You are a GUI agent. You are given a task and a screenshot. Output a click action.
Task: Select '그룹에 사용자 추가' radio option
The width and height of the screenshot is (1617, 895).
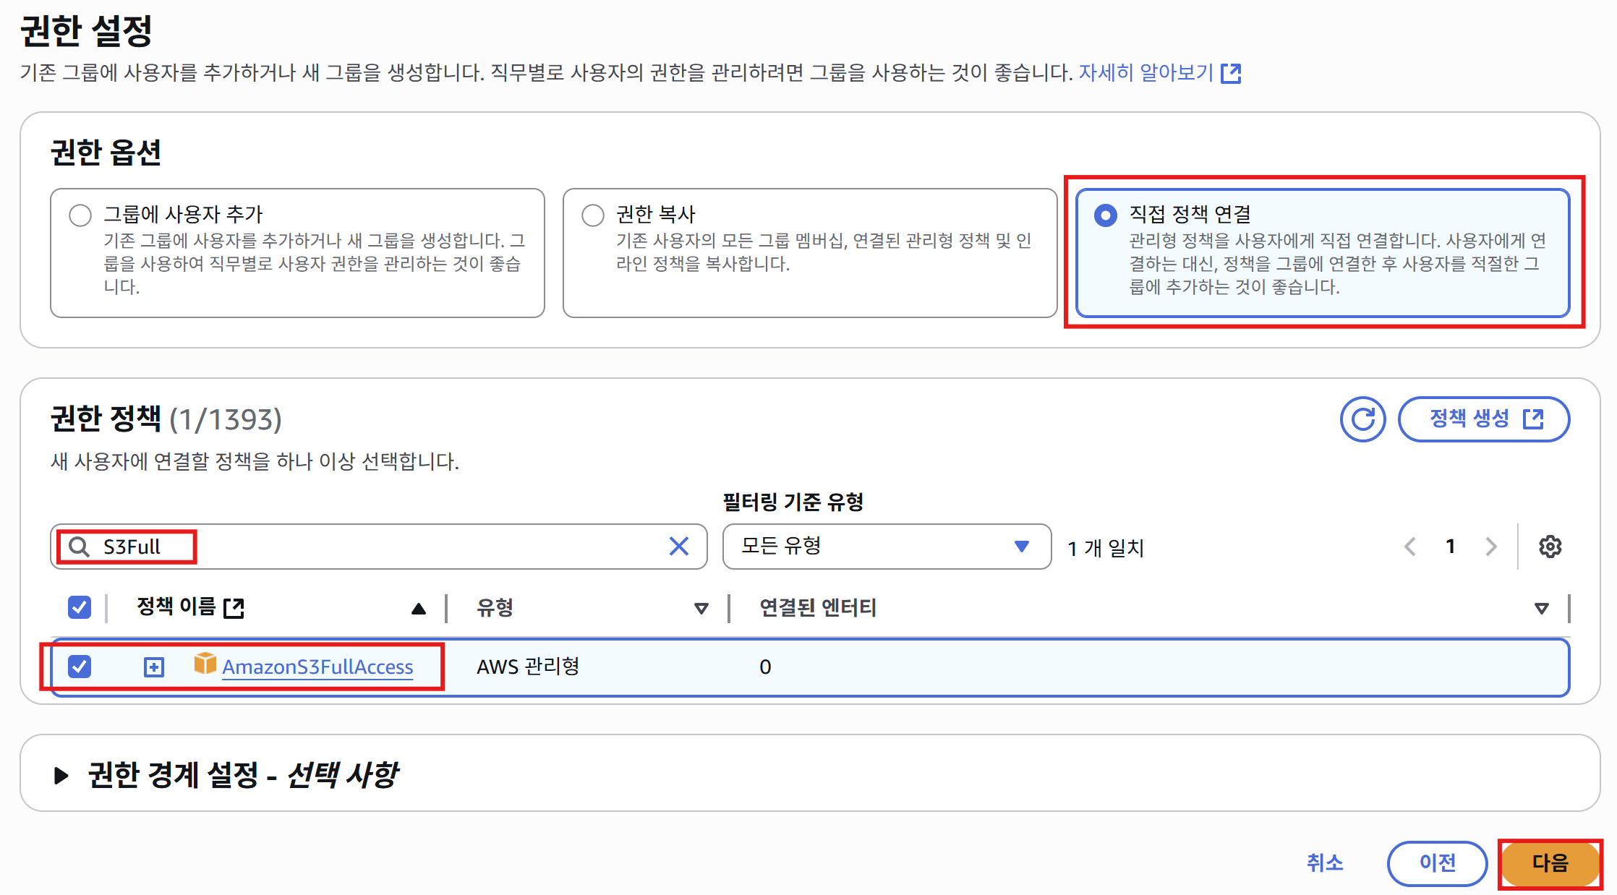click(x=80, y=215)
